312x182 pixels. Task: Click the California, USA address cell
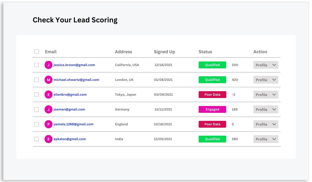(127, 65)
